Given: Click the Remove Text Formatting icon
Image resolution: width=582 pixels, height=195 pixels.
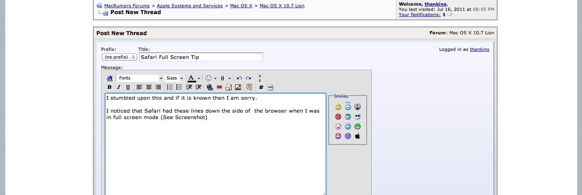Looking at the screenshot, I should click(110, 78).
